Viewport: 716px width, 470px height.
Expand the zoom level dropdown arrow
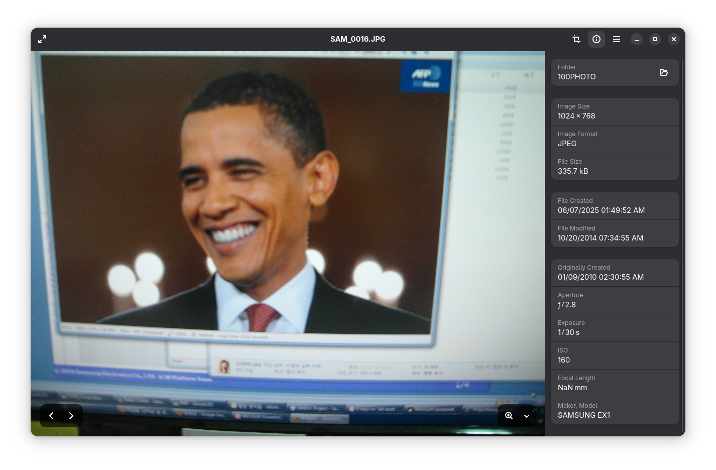point(527,416)
